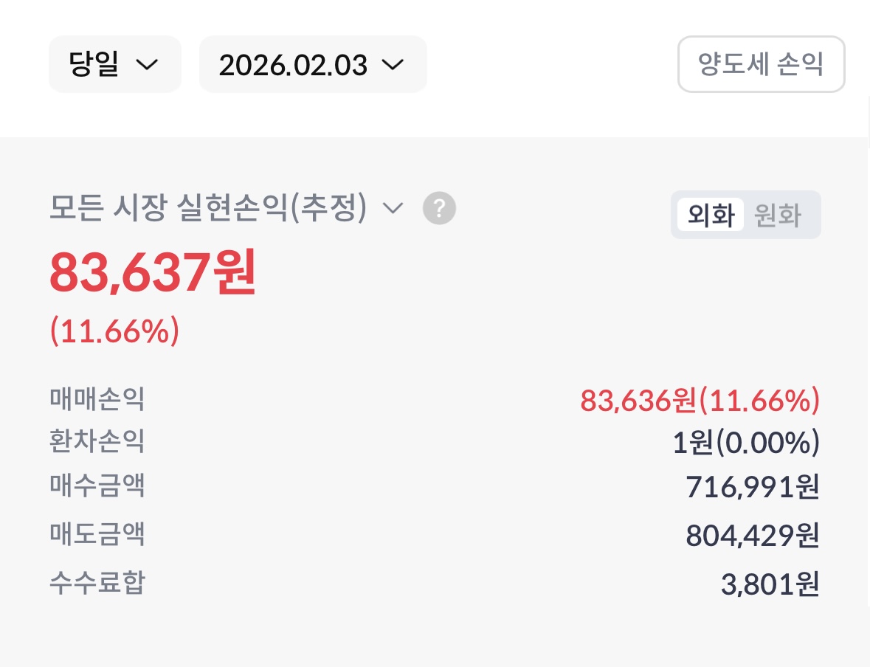Click the 모든 시장 실현손익(추정) title text

click(x=208, y=209)
